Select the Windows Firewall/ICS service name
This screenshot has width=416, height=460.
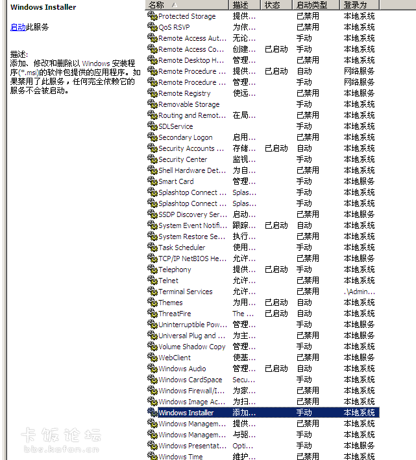pyautogui.click(x=191, y=391)
